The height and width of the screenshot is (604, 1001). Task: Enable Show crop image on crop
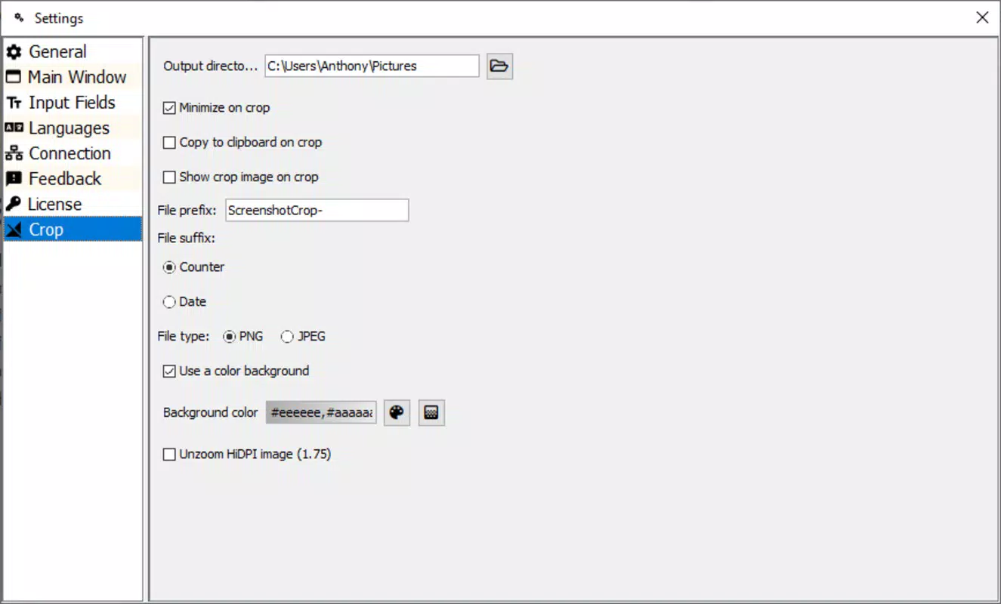pos(169,177)
